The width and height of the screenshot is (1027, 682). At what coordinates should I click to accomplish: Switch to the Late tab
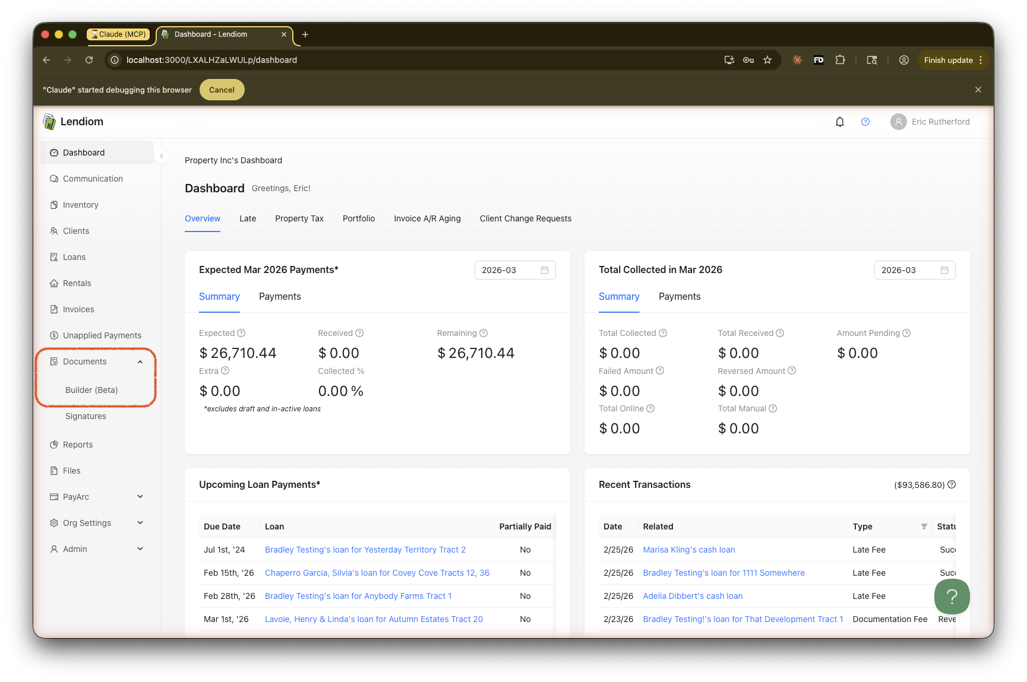248,218
